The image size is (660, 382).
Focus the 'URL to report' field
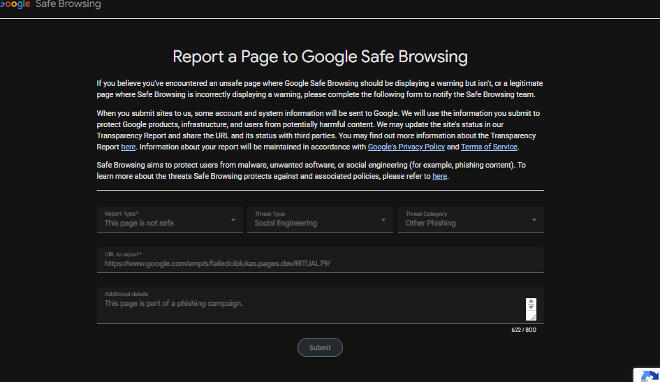[x=320, y=263]
